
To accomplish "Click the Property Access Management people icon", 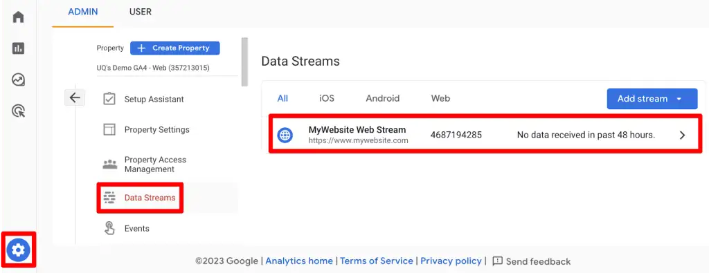I will (109, 164).
